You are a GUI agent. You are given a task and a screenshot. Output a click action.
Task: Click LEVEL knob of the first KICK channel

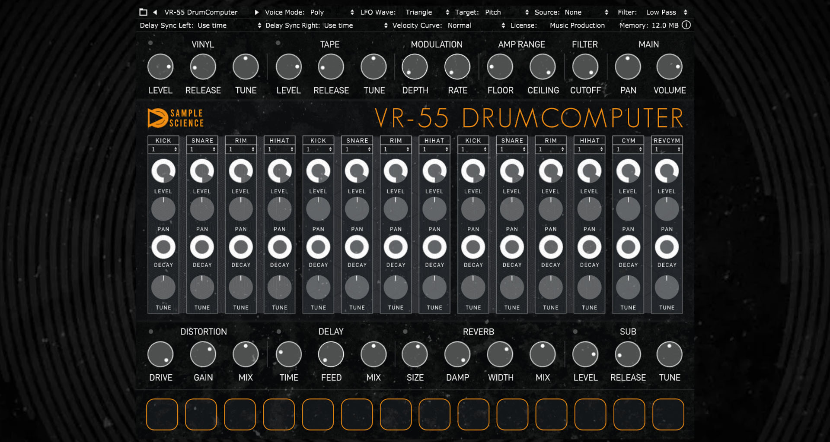point(163,171)
